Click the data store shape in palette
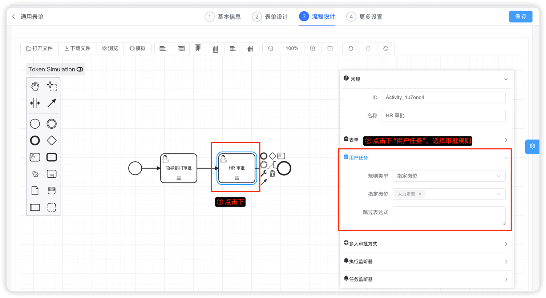This screenshot has width=546, height=298. click(x=52, y=190)
